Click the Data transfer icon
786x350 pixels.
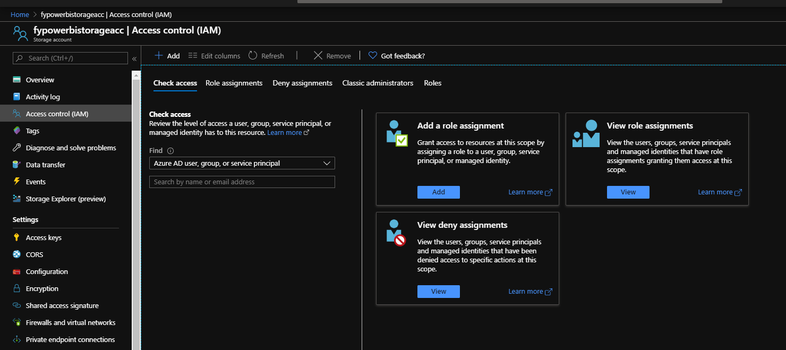17,165
